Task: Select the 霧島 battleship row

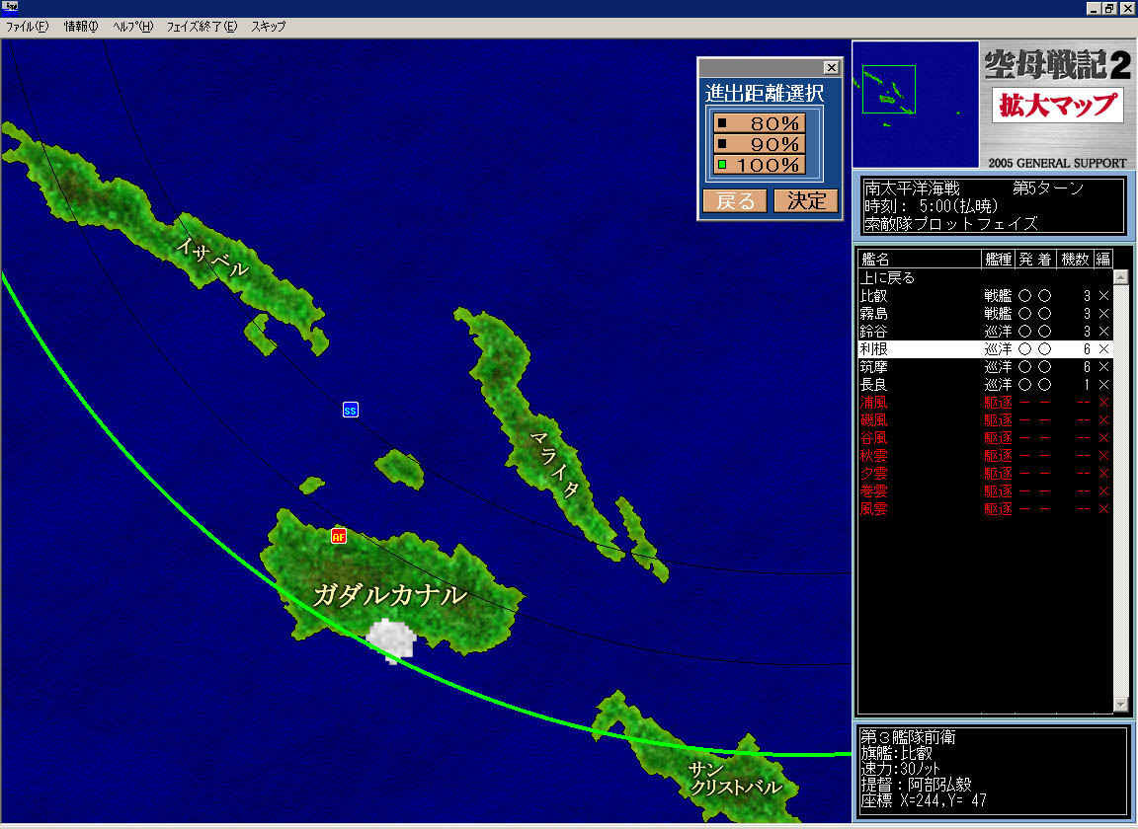Action: [986, 313]
